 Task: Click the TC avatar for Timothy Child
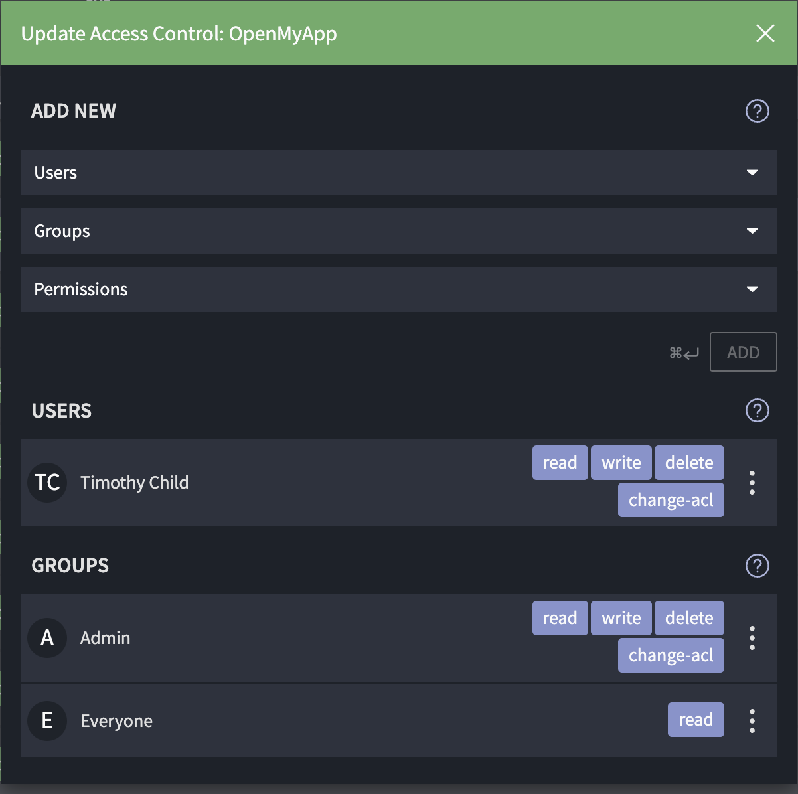[x=47, y=483]
